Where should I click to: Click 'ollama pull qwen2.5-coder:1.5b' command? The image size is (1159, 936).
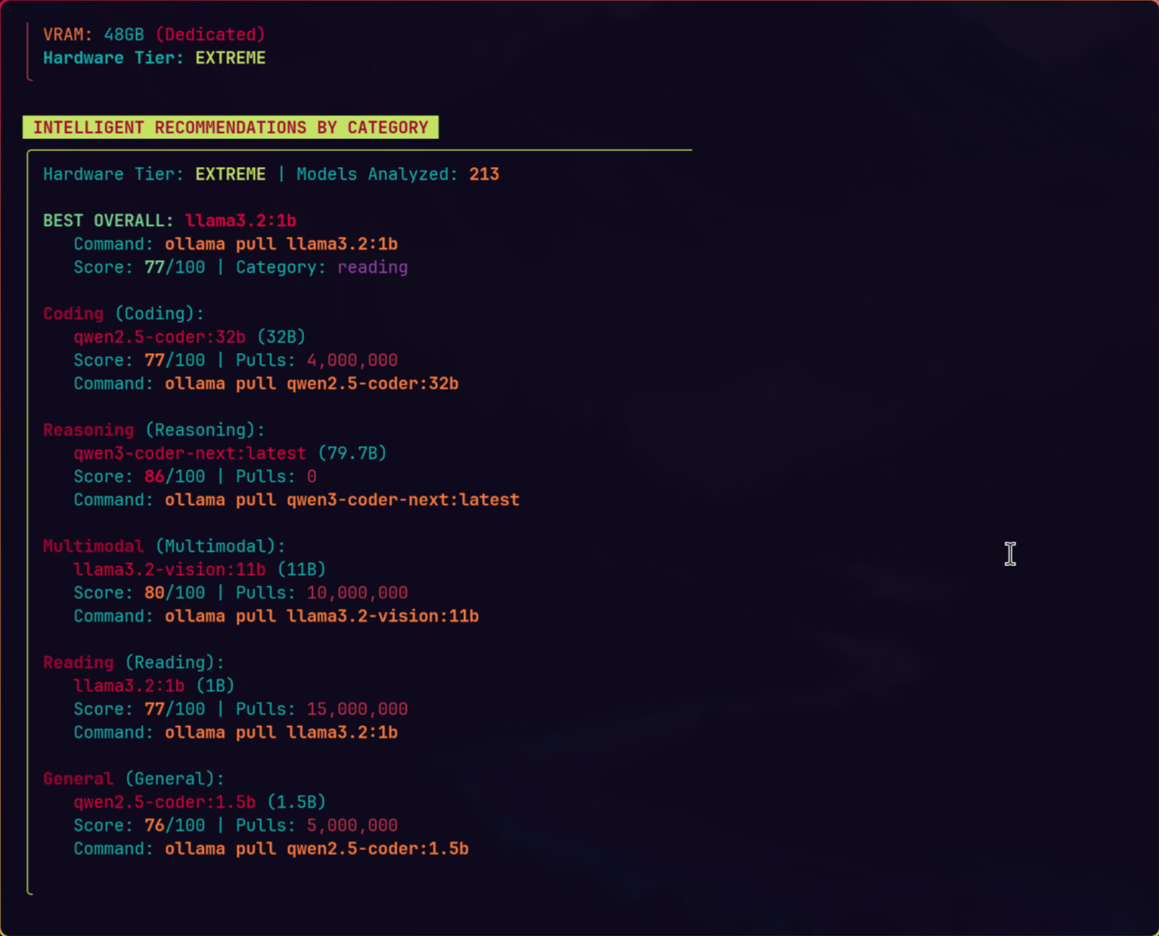317,849
